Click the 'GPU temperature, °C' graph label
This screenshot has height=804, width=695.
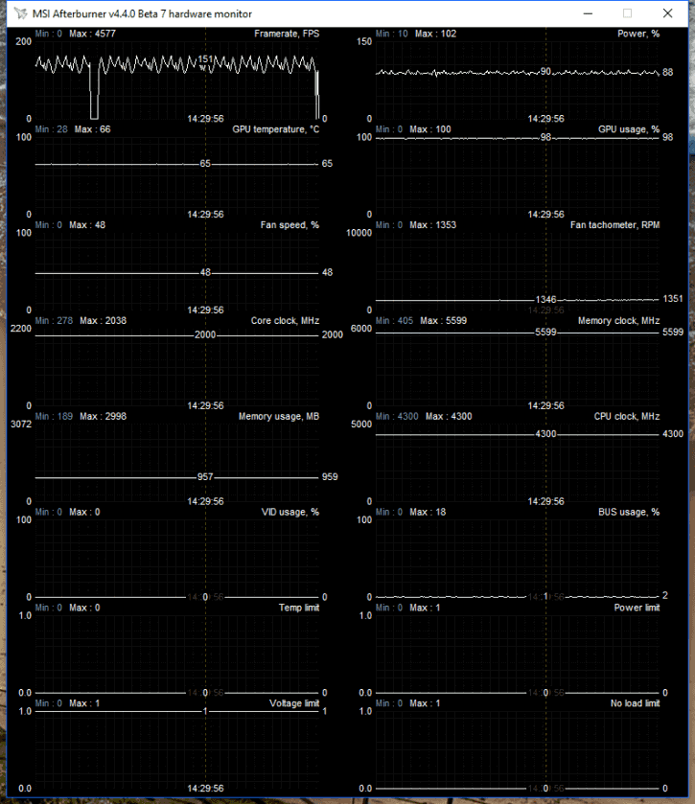coord(276,129)
